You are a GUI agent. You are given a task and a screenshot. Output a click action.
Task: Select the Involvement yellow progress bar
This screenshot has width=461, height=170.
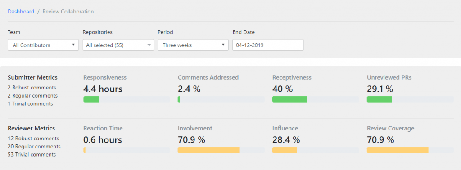point(221,150)
